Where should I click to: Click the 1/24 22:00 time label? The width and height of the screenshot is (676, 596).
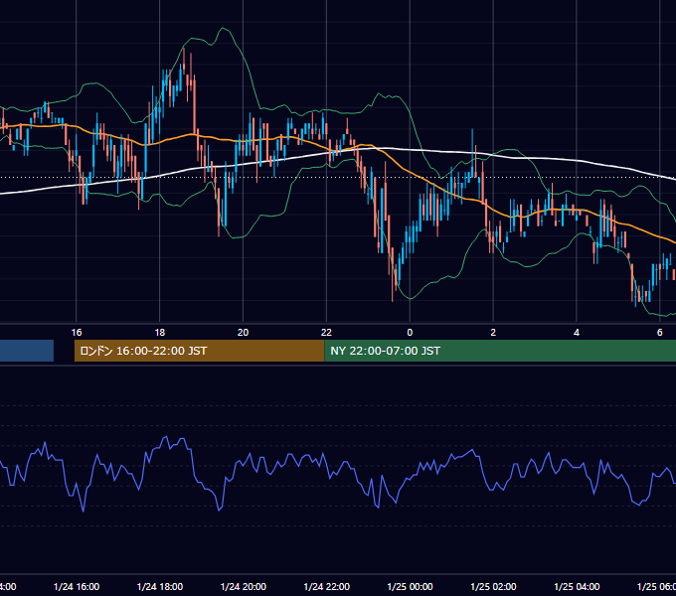(327, 586)
